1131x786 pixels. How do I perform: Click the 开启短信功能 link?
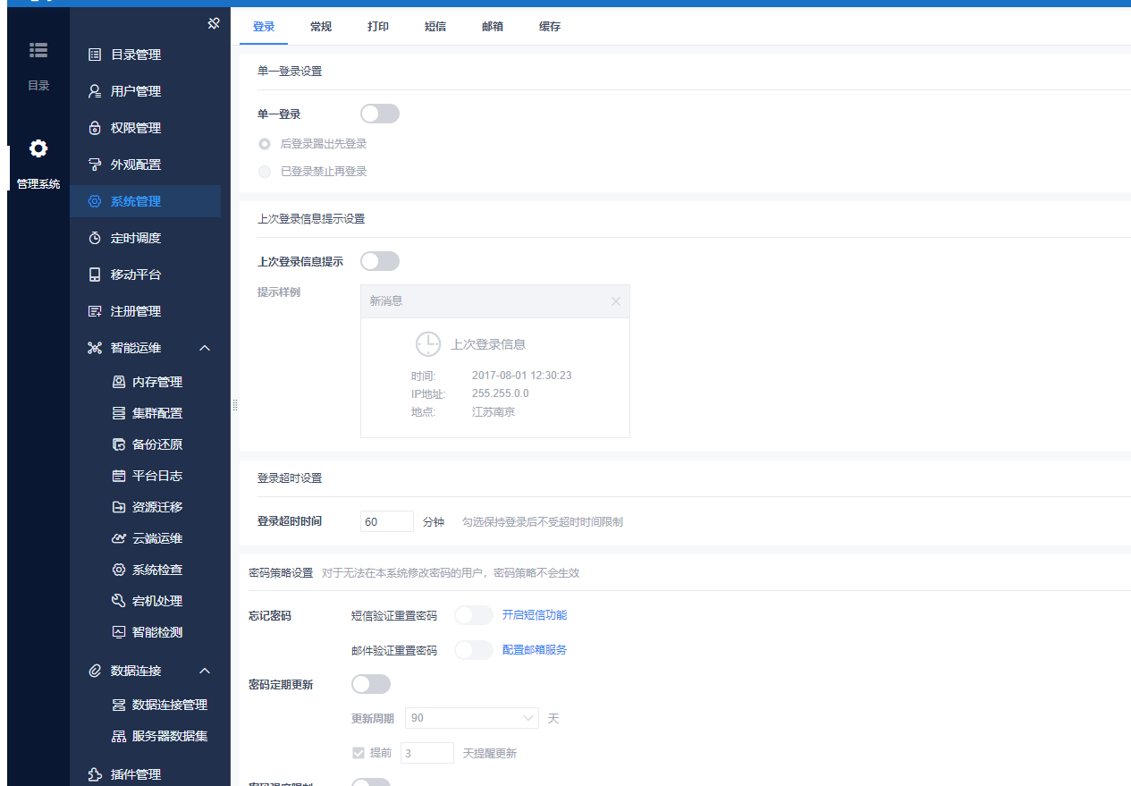point(535,615)
